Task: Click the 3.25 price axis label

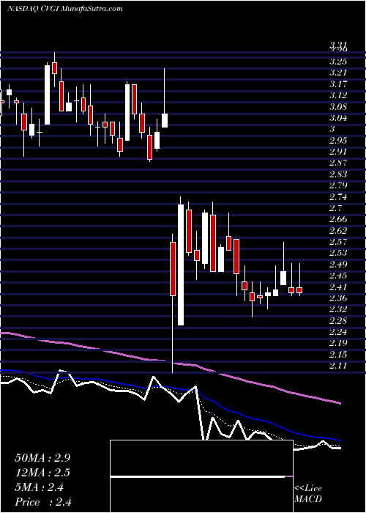Action: [x=338, y=61]
